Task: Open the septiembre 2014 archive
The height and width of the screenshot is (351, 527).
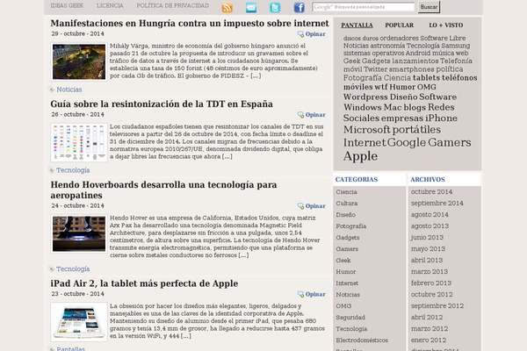Action: click(x=437, y=204)
